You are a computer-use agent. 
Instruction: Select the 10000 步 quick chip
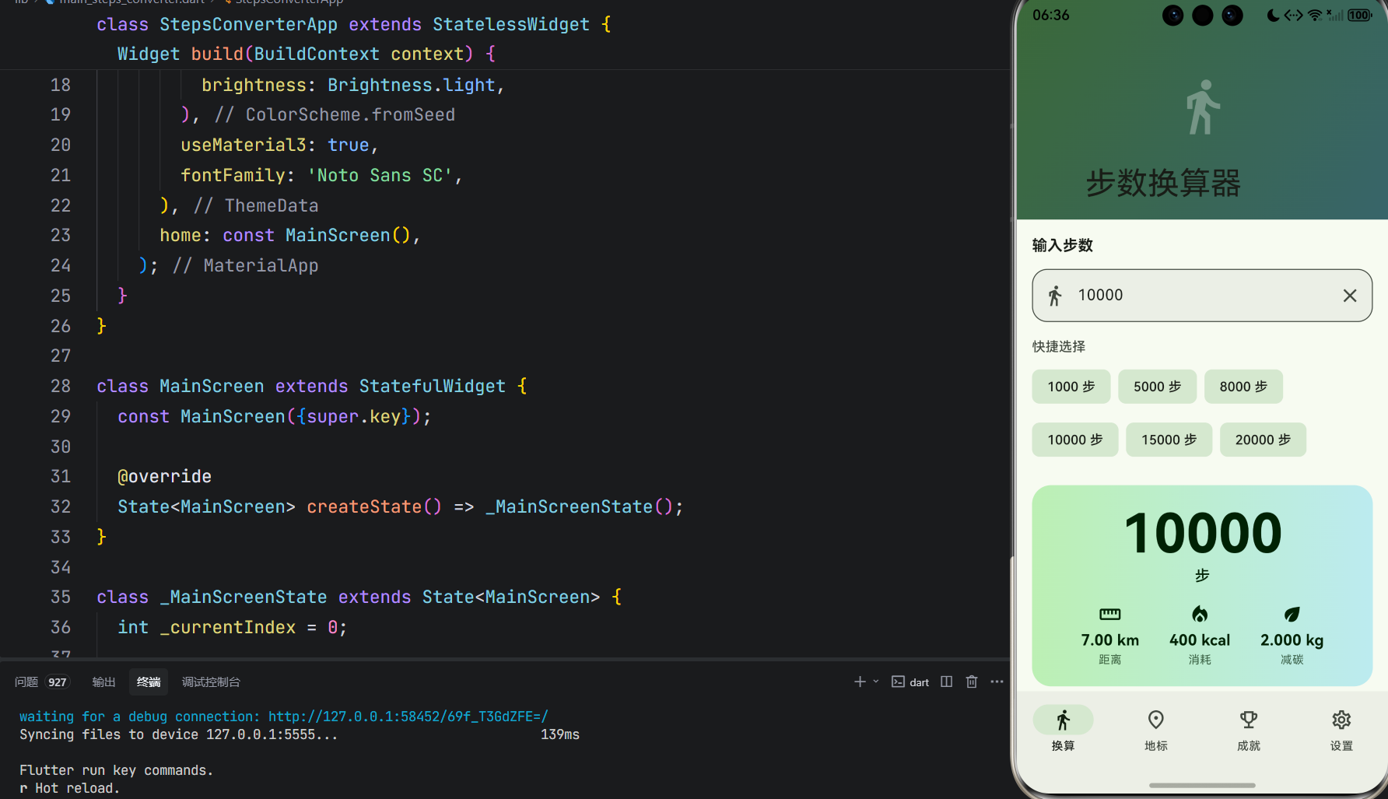(x=1075, y=440)
